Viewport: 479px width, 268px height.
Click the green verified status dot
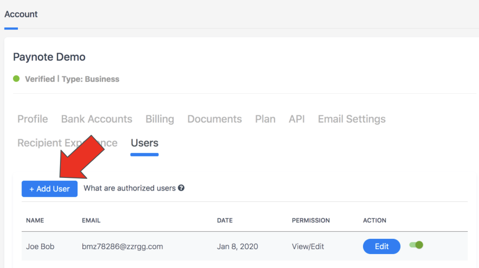17,79
